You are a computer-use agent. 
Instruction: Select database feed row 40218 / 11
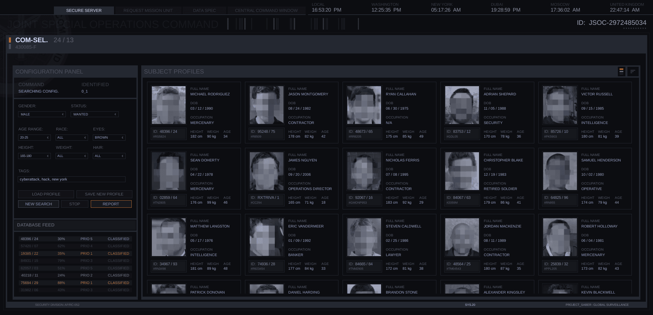point(75,275)
